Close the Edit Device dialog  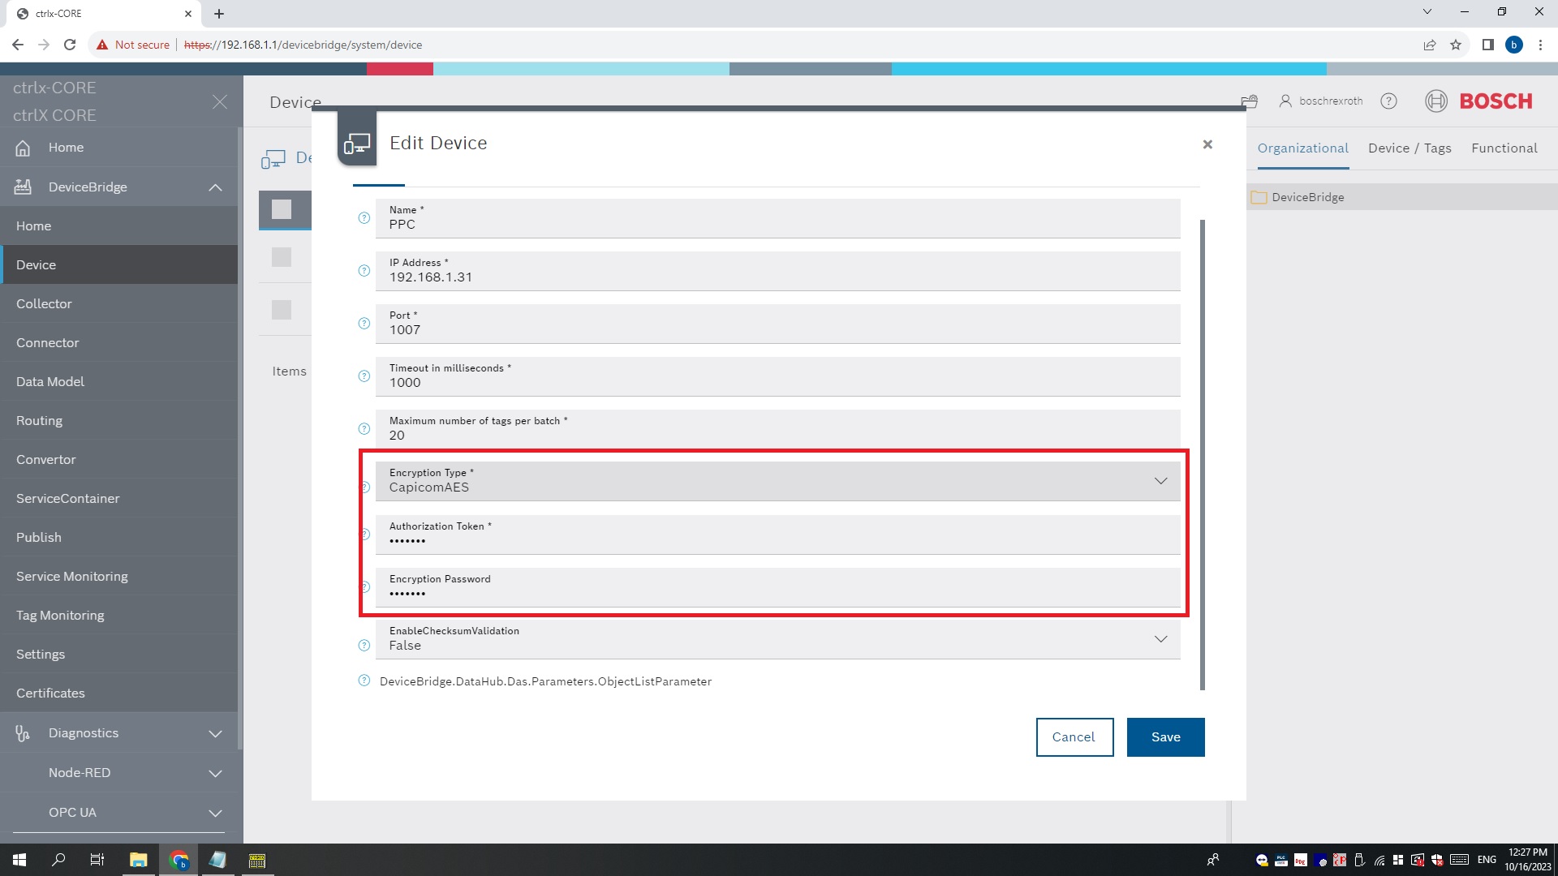click(x=1207, y=144)
